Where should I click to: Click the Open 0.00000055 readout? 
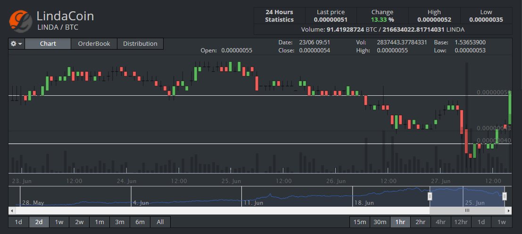226,50
